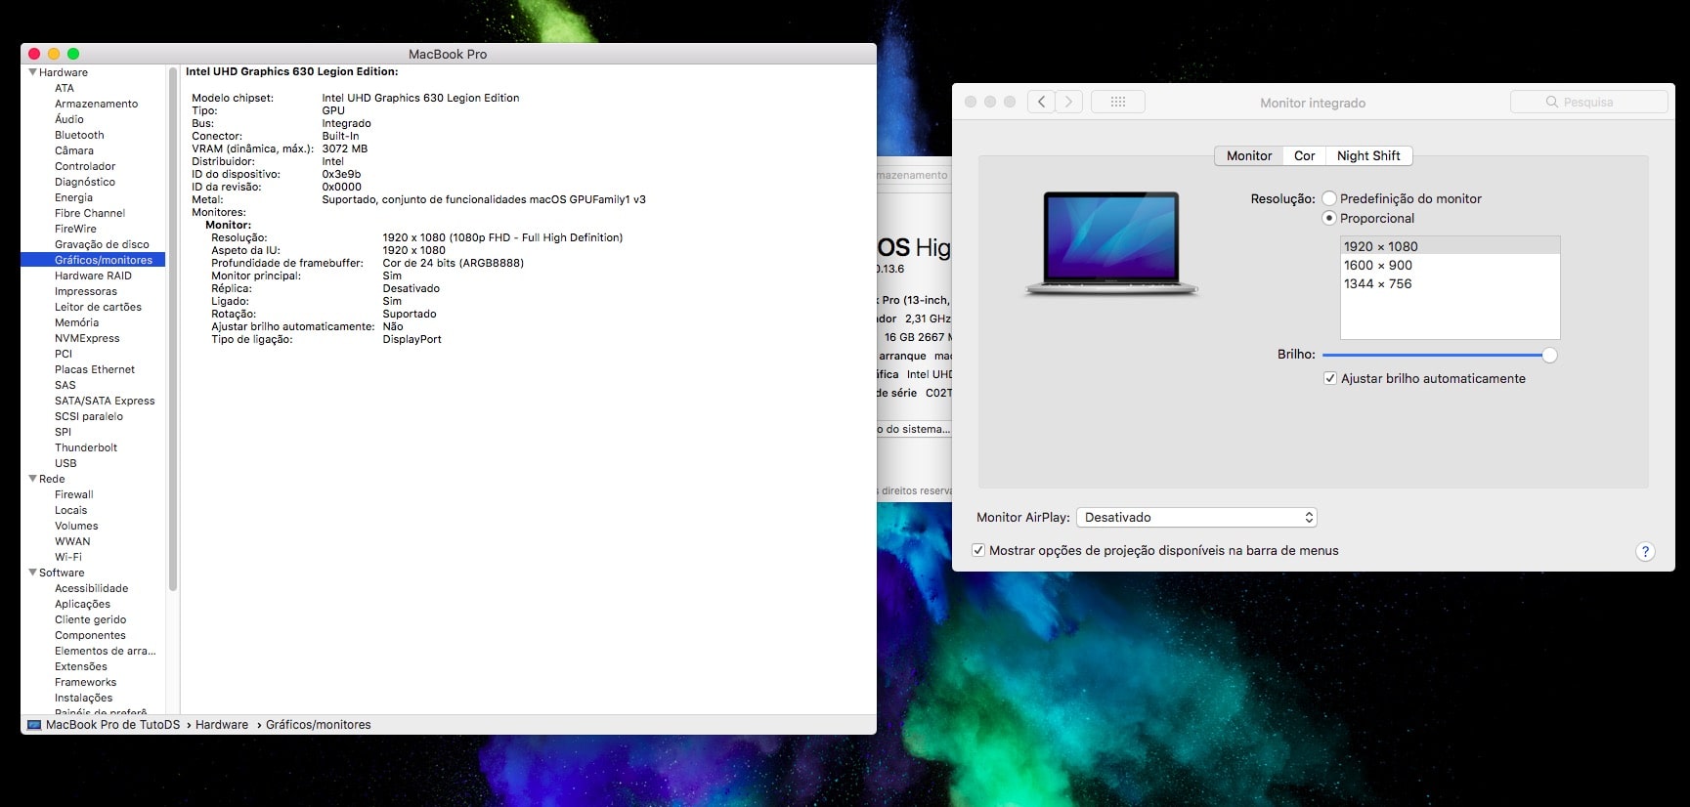
Task: Adjust the Brilho brightness slider
Action: pos(1549,355)
